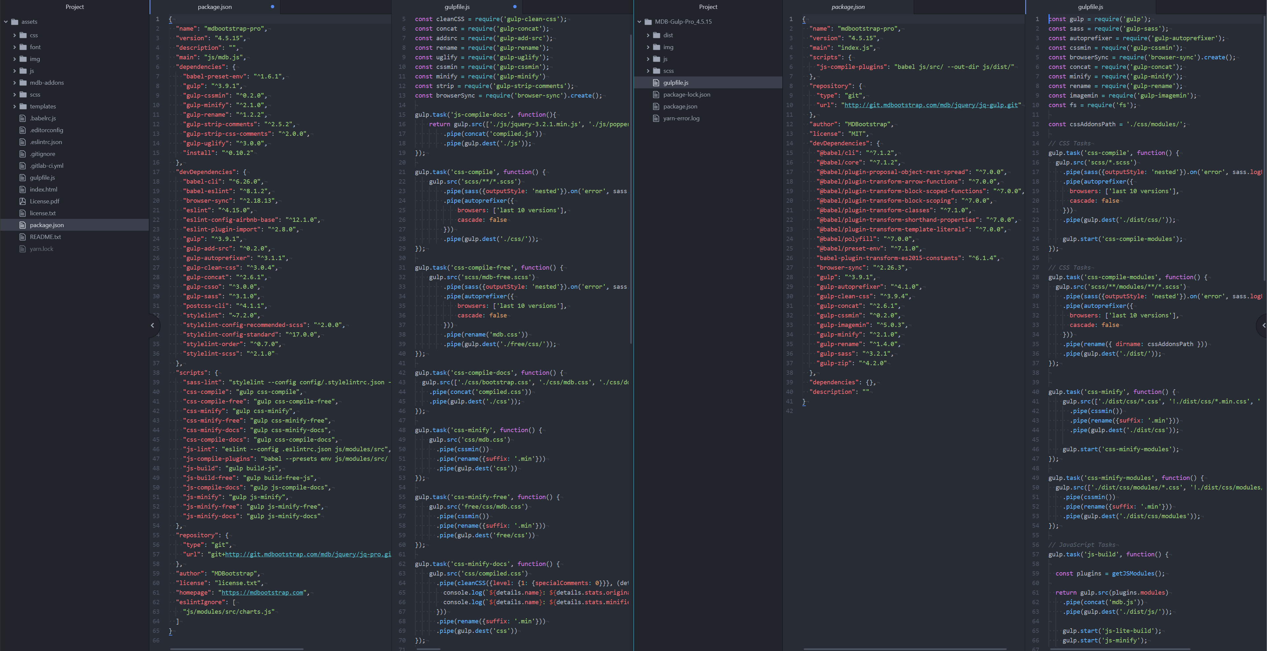Click the assets folder icon

coord(15,22)
